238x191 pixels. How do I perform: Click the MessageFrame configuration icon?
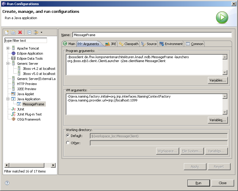click(x=19, y=104)
